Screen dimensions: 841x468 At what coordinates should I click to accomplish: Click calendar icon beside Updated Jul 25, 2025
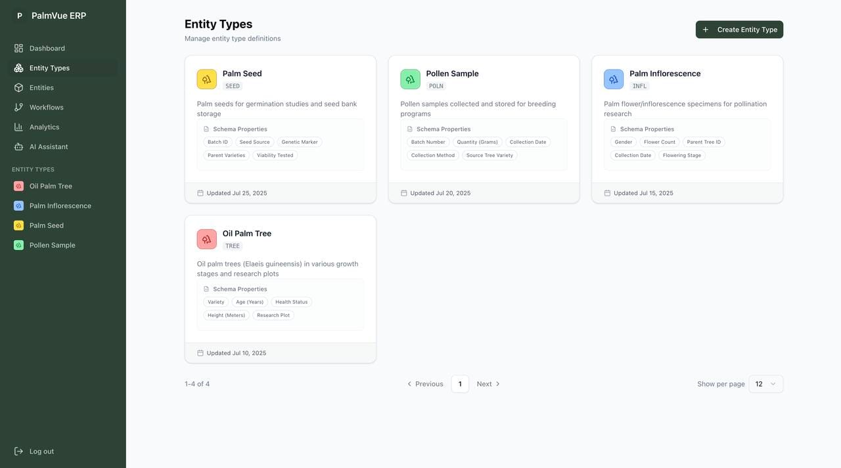coord(200,193)
